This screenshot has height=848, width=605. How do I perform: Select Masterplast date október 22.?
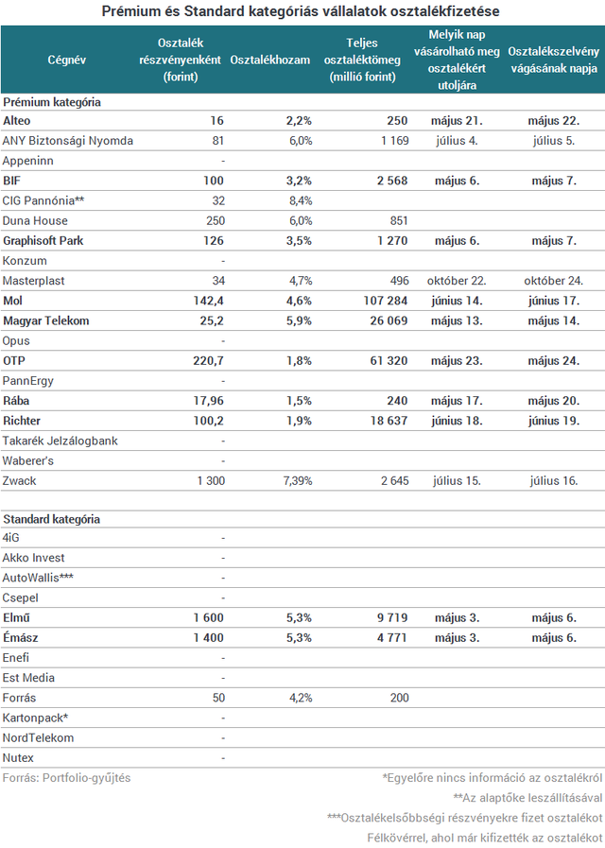[457, 281]
